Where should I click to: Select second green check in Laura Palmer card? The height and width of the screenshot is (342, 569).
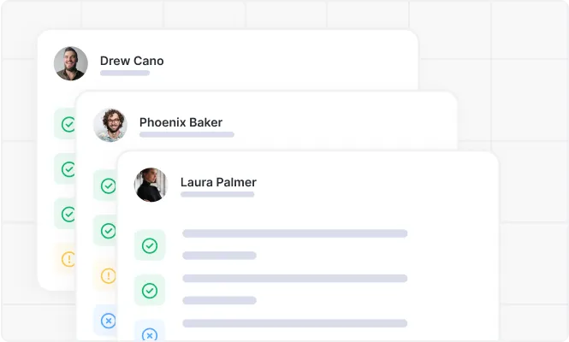point(150,291)
